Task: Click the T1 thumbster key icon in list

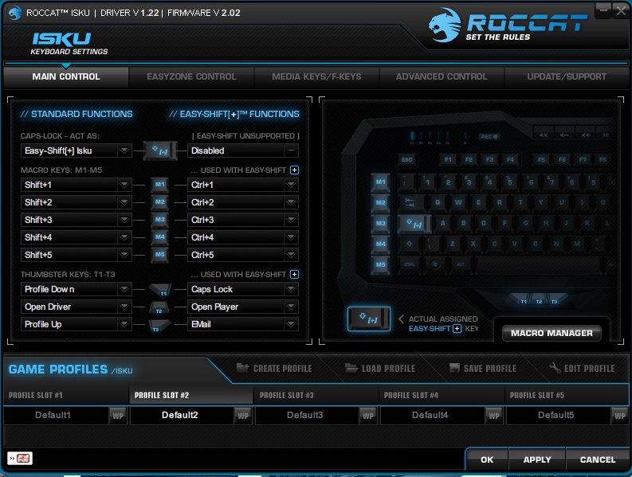Action: [160, 290]
